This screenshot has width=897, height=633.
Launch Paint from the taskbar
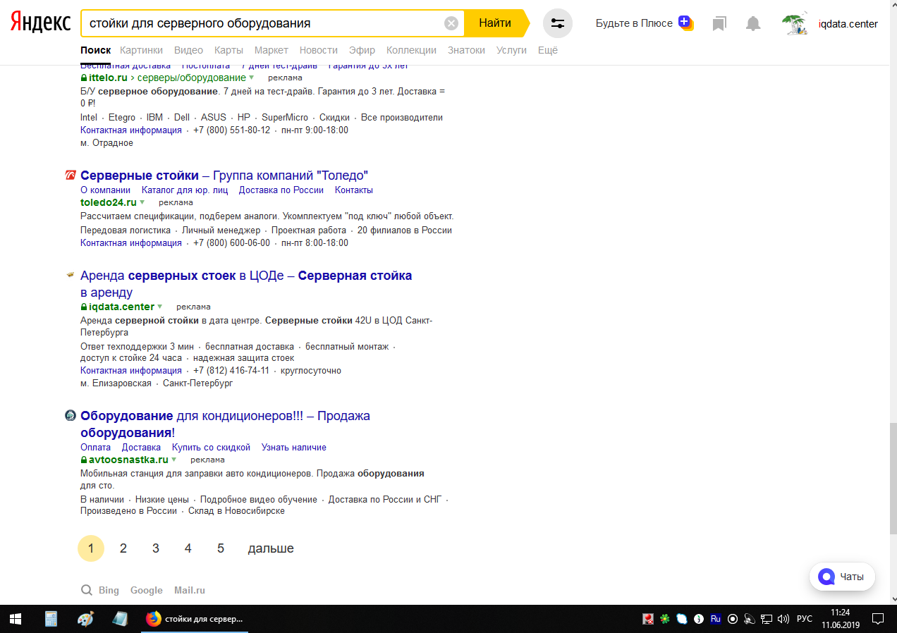pyautogui.click(x=85, y=619)
